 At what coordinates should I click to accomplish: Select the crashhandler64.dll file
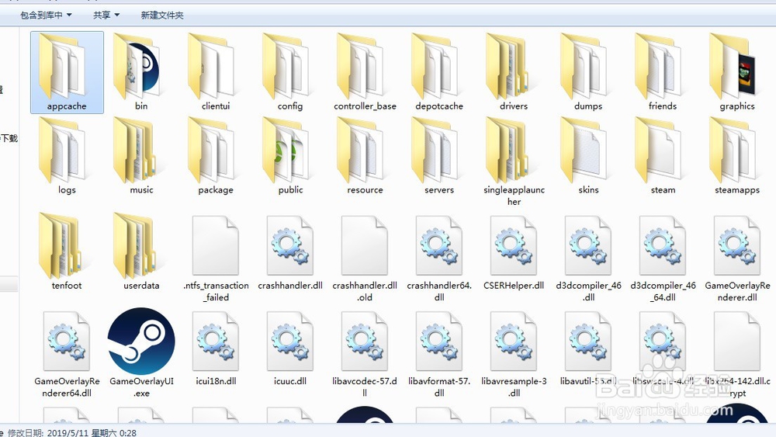tap(439, 258)
